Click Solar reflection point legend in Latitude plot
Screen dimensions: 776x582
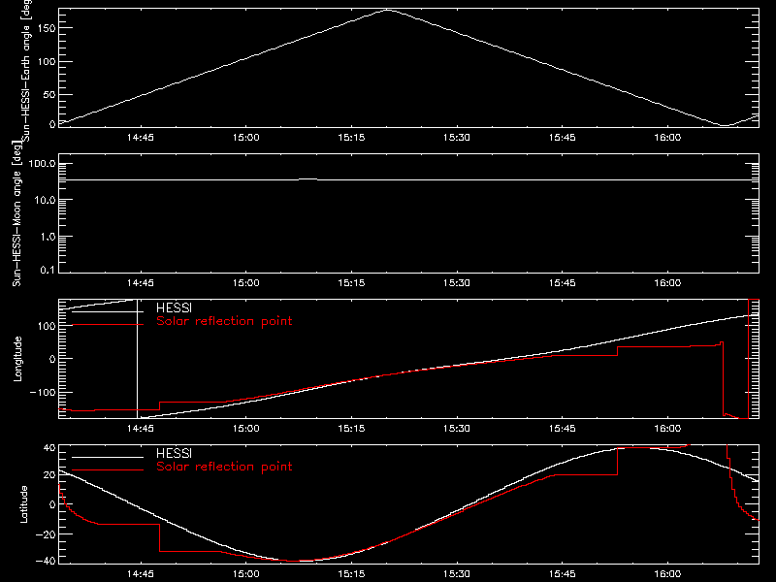click(224, 467)
